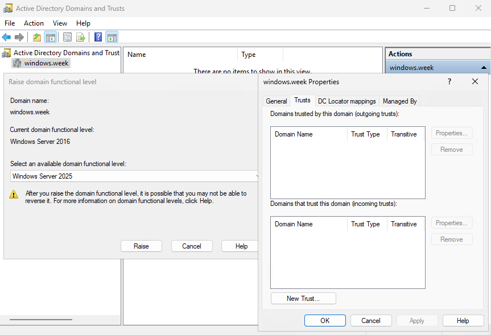Open the domain functional level combo box

point(135,176)
